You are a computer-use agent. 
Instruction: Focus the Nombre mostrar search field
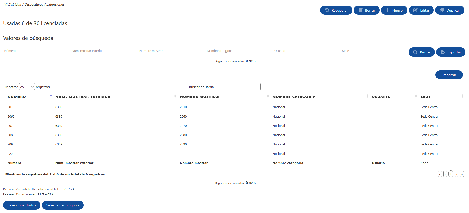pyautogui.click(x=171, y=51)
